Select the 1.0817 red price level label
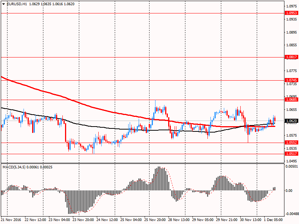The height and width of the screenshot is (224, 299). (292, 57)
